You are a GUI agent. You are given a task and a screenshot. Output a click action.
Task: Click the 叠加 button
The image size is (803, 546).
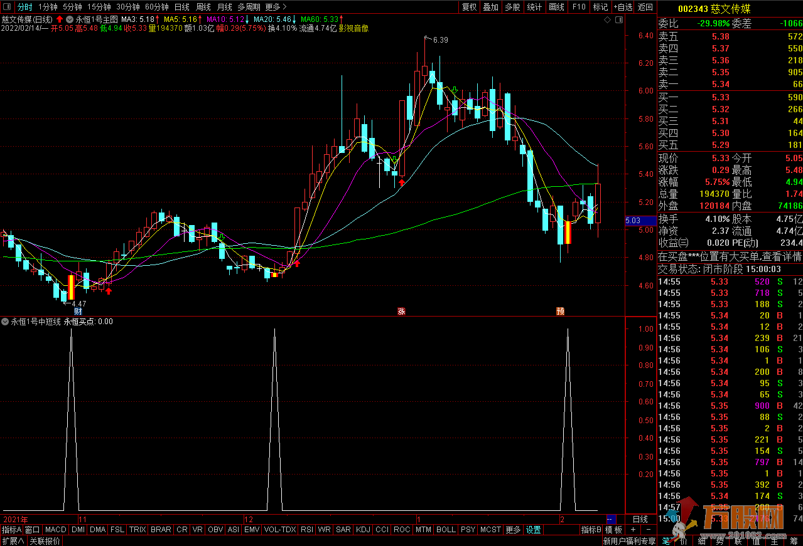click(x=491, y=7)
